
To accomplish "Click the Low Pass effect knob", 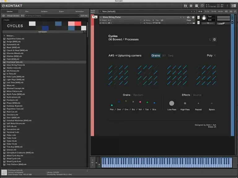I will click(x=172, y=103).
